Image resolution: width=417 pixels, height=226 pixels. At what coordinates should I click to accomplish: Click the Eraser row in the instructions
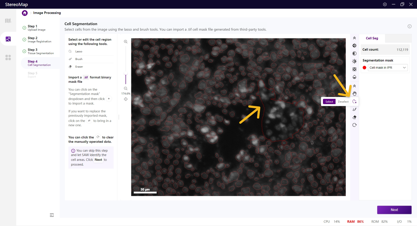click(91, 67)
